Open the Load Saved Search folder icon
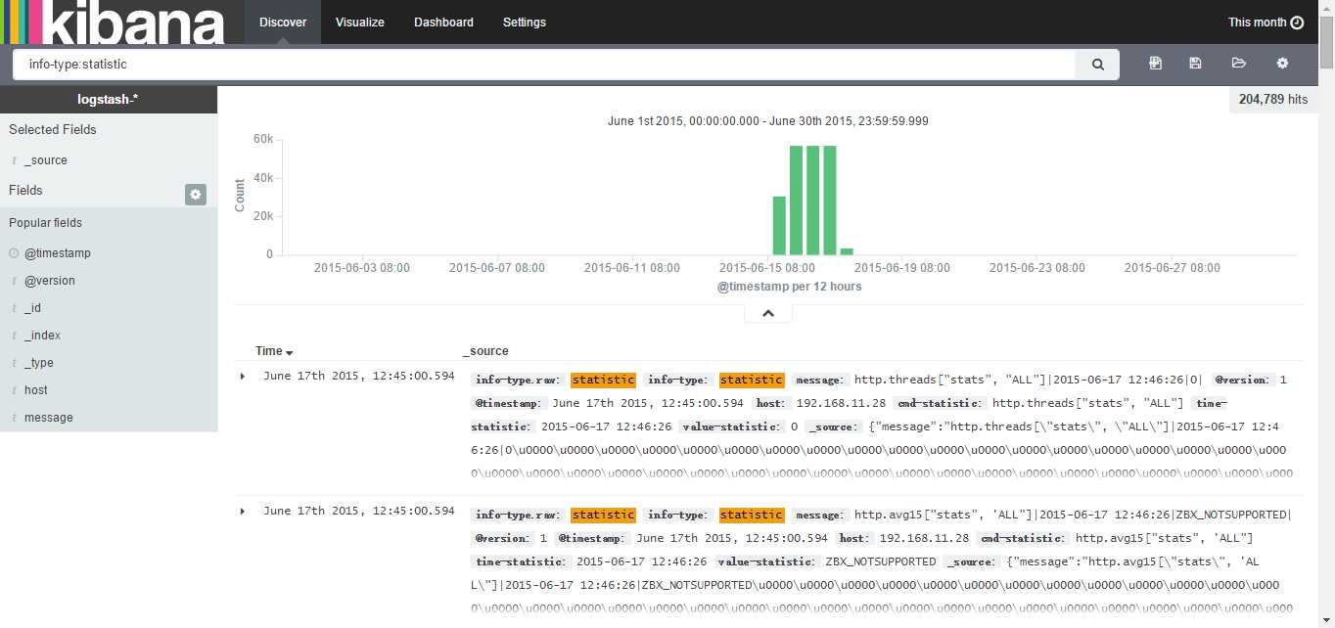 (x=1239, y=64)
